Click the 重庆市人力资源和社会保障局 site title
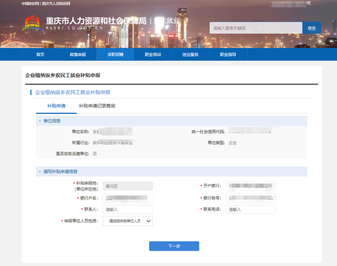Screen dimensions: 337x266 coord(96,21)
